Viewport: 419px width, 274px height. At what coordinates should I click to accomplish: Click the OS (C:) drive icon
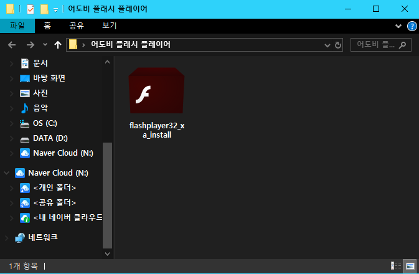click(24, 123)
